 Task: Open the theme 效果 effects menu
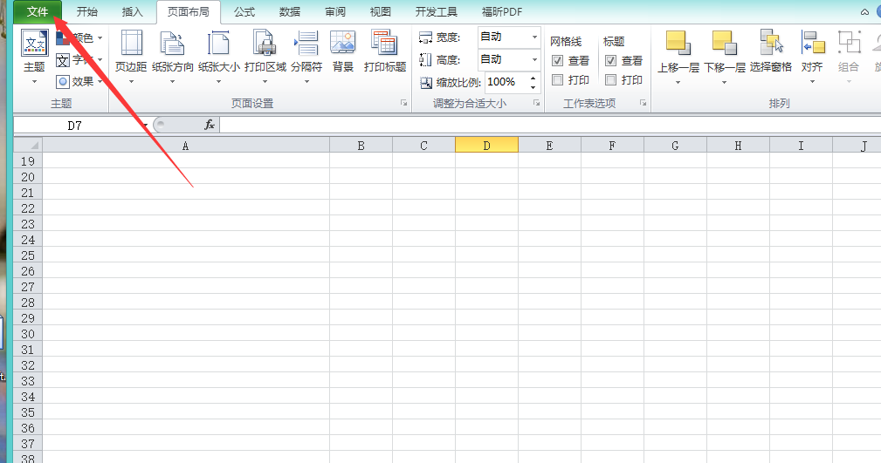(x=79, y=81)
